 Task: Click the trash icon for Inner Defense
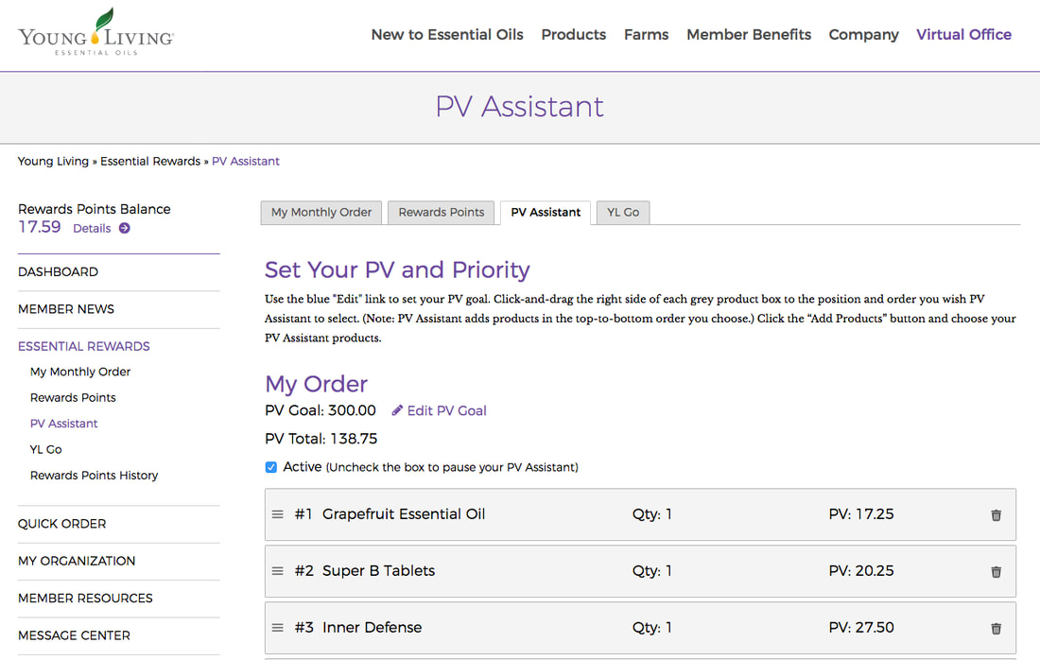click(996, 628)
